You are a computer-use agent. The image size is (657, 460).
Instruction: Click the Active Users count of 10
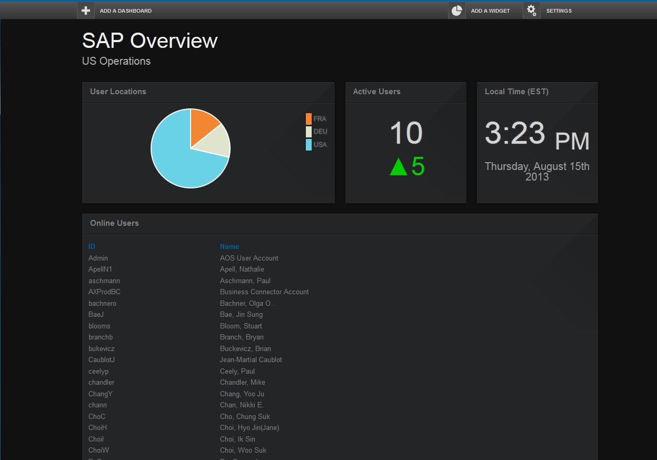[405, 133]
